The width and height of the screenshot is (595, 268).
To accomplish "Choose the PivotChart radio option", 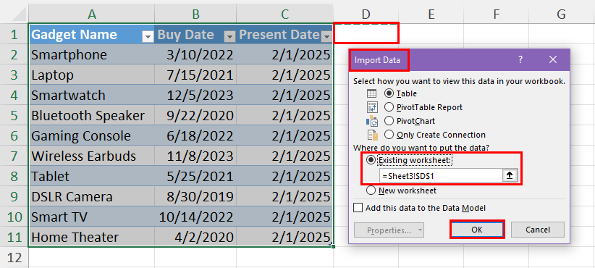I will (389, 121).
